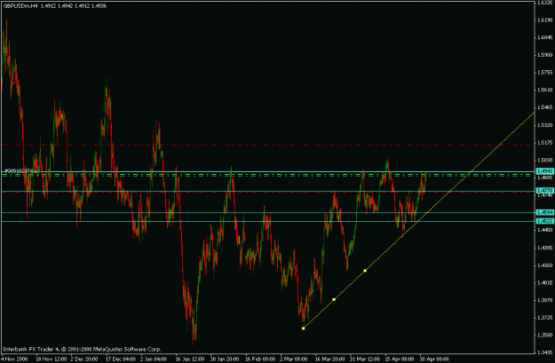
Task: Click the 1.5900 value on the price scale
Action: (544, 55)
